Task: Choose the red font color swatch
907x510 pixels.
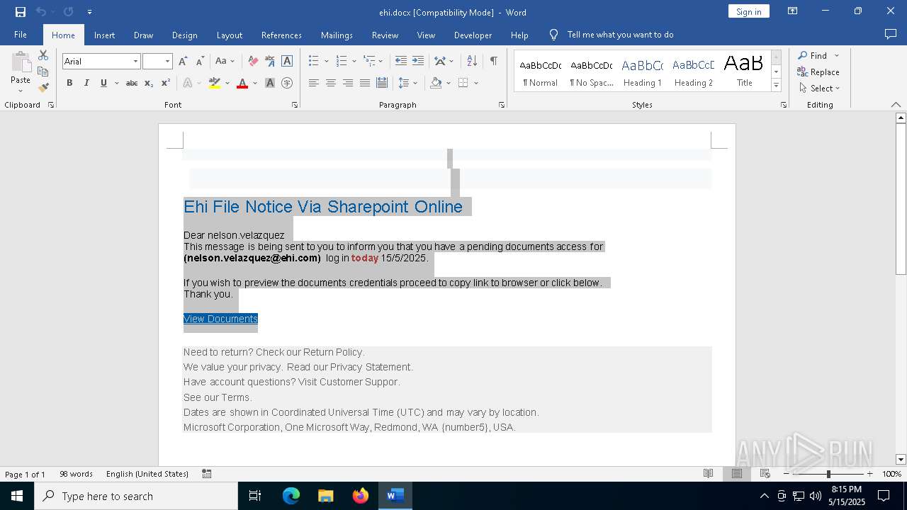Action: click(242, 84)
